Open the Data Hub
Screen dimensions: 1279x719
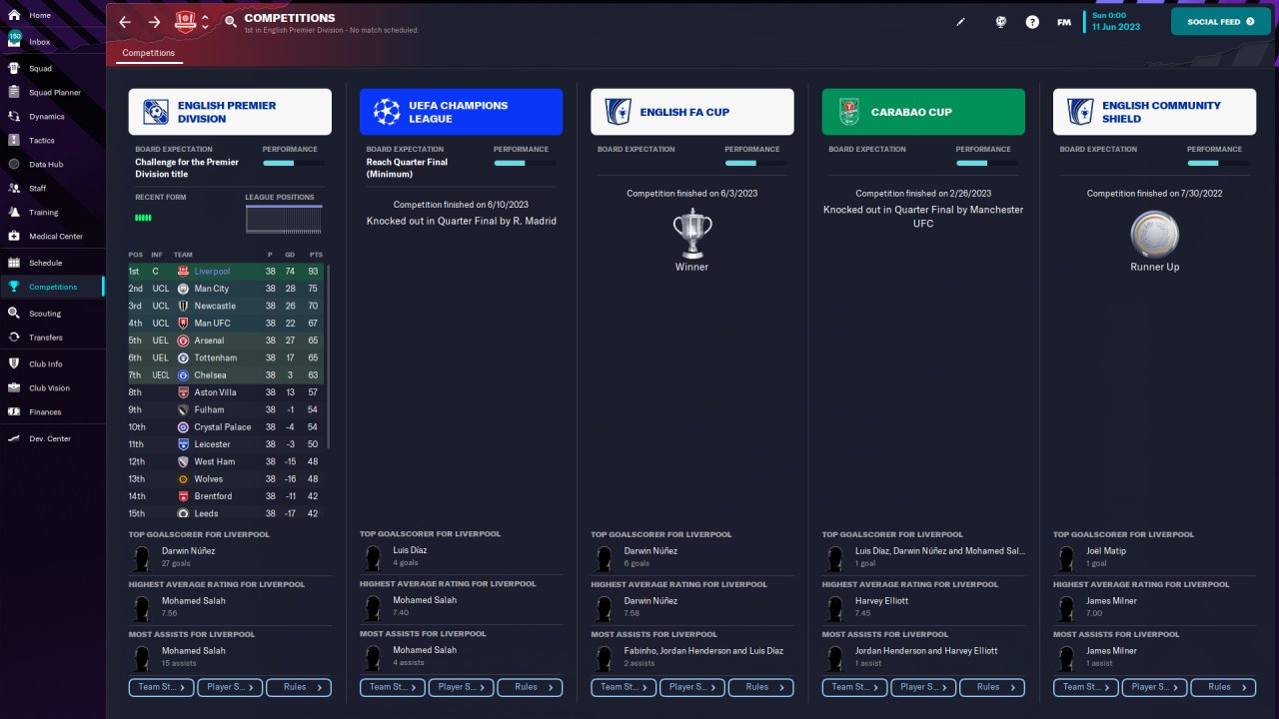click(x=52, y=165)
